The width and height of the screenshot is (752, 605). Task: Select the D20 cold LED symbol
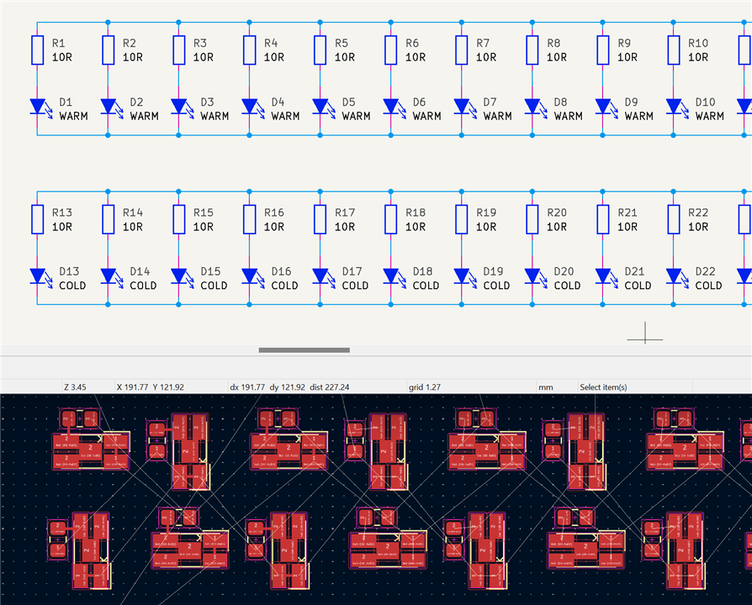534,277
